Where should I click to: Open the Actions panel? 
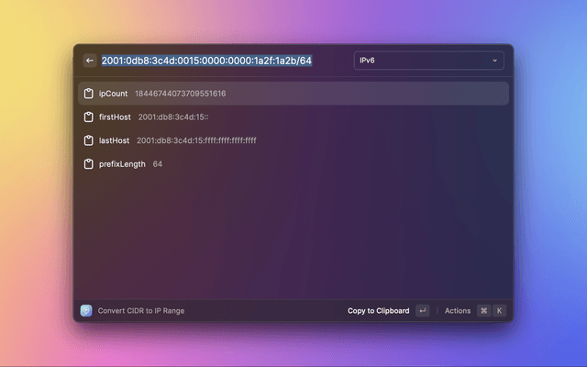pyautogui.click(x=458, y=311)
